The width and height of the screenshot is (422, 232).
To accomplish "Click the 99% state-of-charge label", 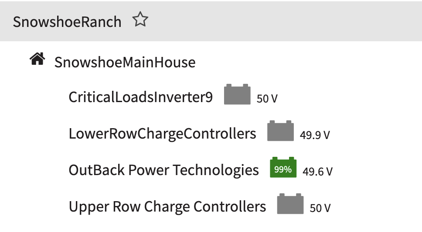I will 283,169.
